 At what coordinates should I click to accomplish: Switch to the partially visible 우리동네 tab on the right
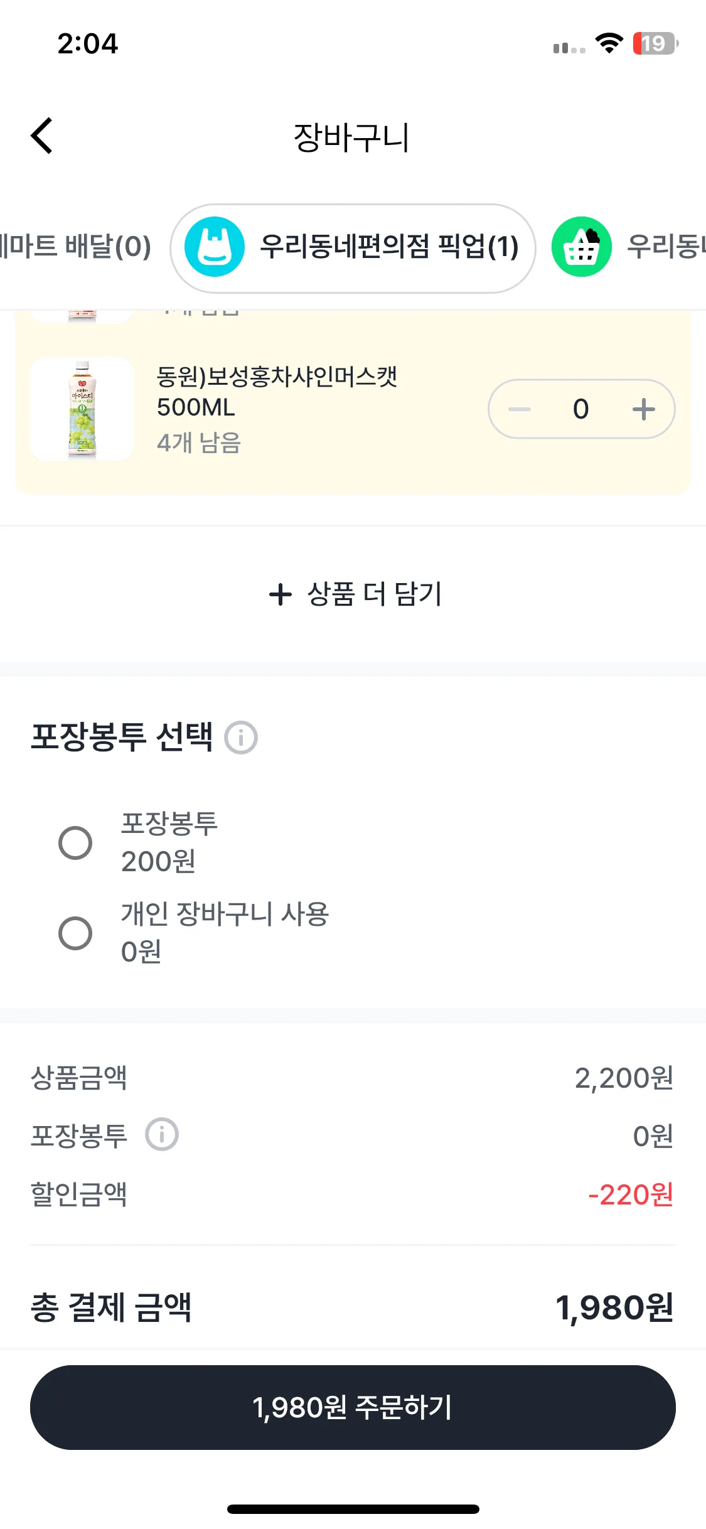(665, 247)
